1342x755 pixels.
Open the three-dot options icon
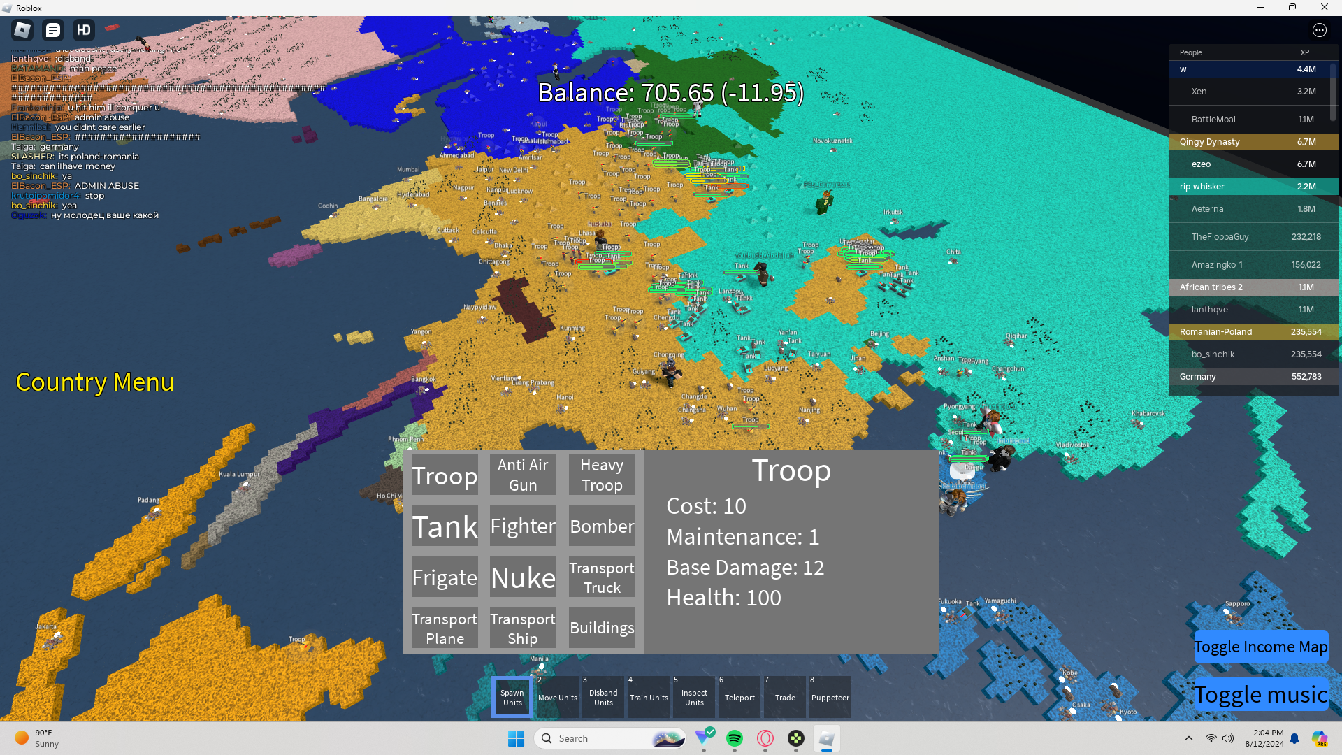point(1319,30)
